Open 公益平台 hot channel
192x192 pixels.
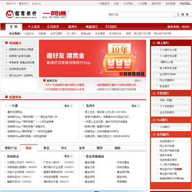[29, 34]
